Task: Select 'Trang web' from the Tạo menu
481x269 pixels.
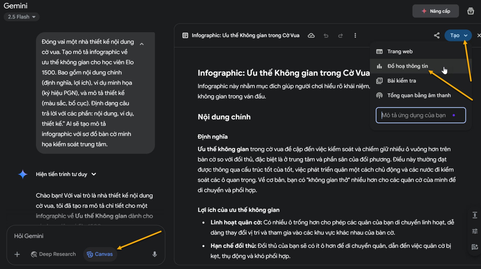Action: tap(400, 51)
